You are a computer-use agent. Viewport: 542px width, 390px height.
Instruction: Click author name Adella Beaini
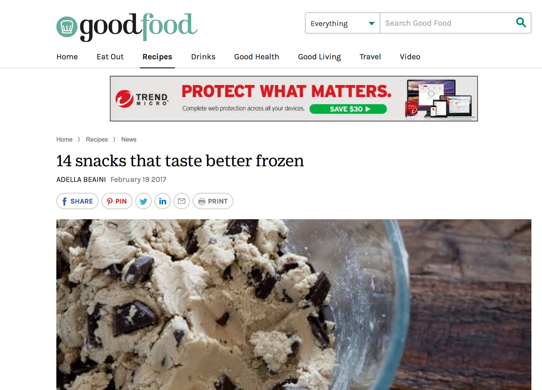pyautogui.click(x=81, y=180)
